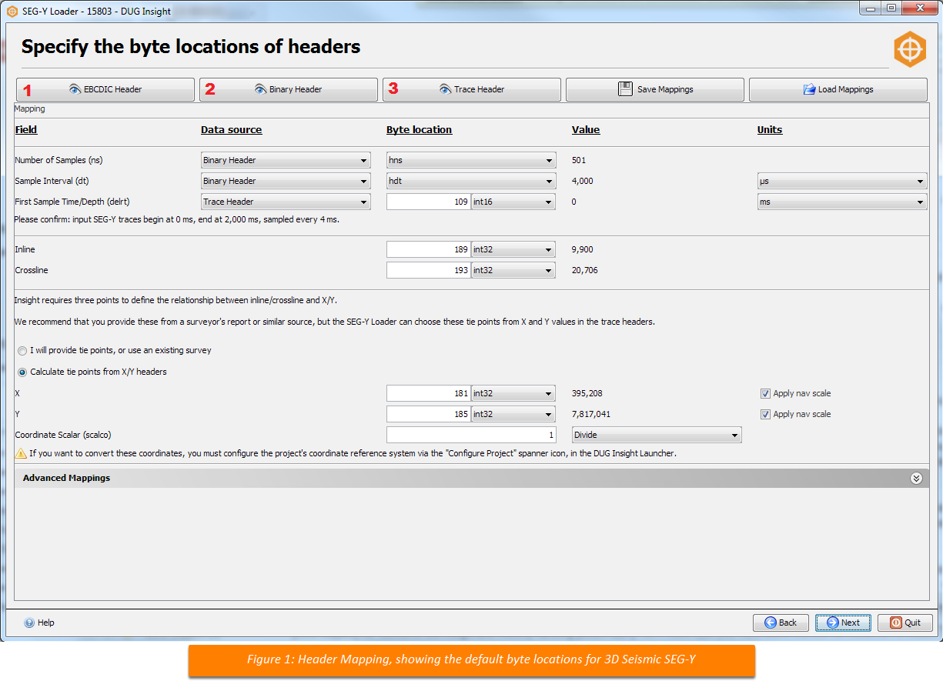Click the Crossline byte location field
The image size is (943, 691).
(x=429, y=270)
